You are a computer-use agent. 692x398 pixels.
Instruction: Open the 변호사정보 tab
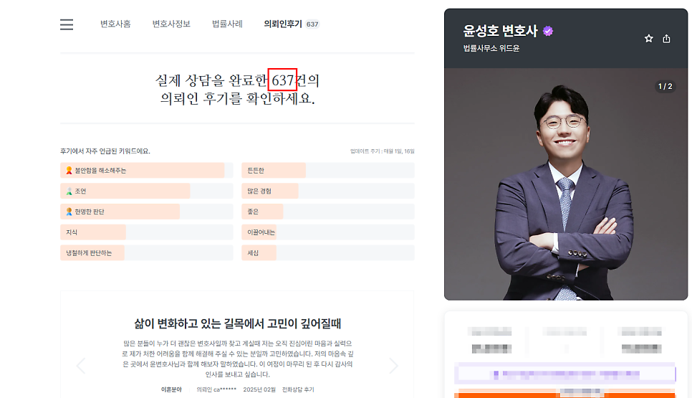171,24
